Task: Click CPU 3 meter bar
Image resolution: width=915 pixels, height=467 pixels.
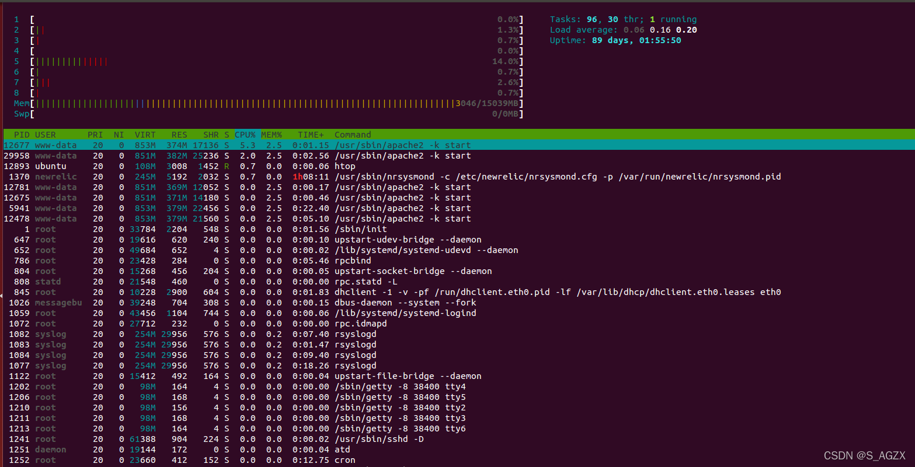Action: [269, 40]
